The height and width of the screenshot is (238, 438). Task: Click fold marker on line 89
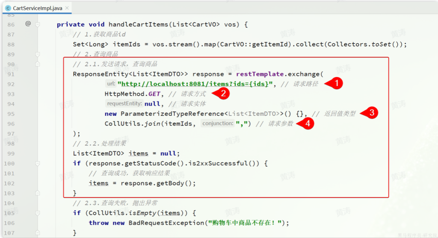pyautogui.click(x=38, y=54)
